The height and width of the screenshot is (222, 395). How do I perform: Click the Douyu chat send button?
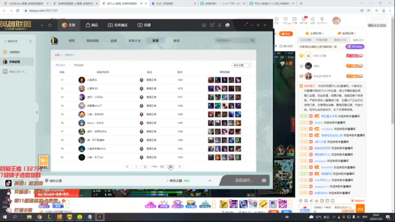point(360,209)
